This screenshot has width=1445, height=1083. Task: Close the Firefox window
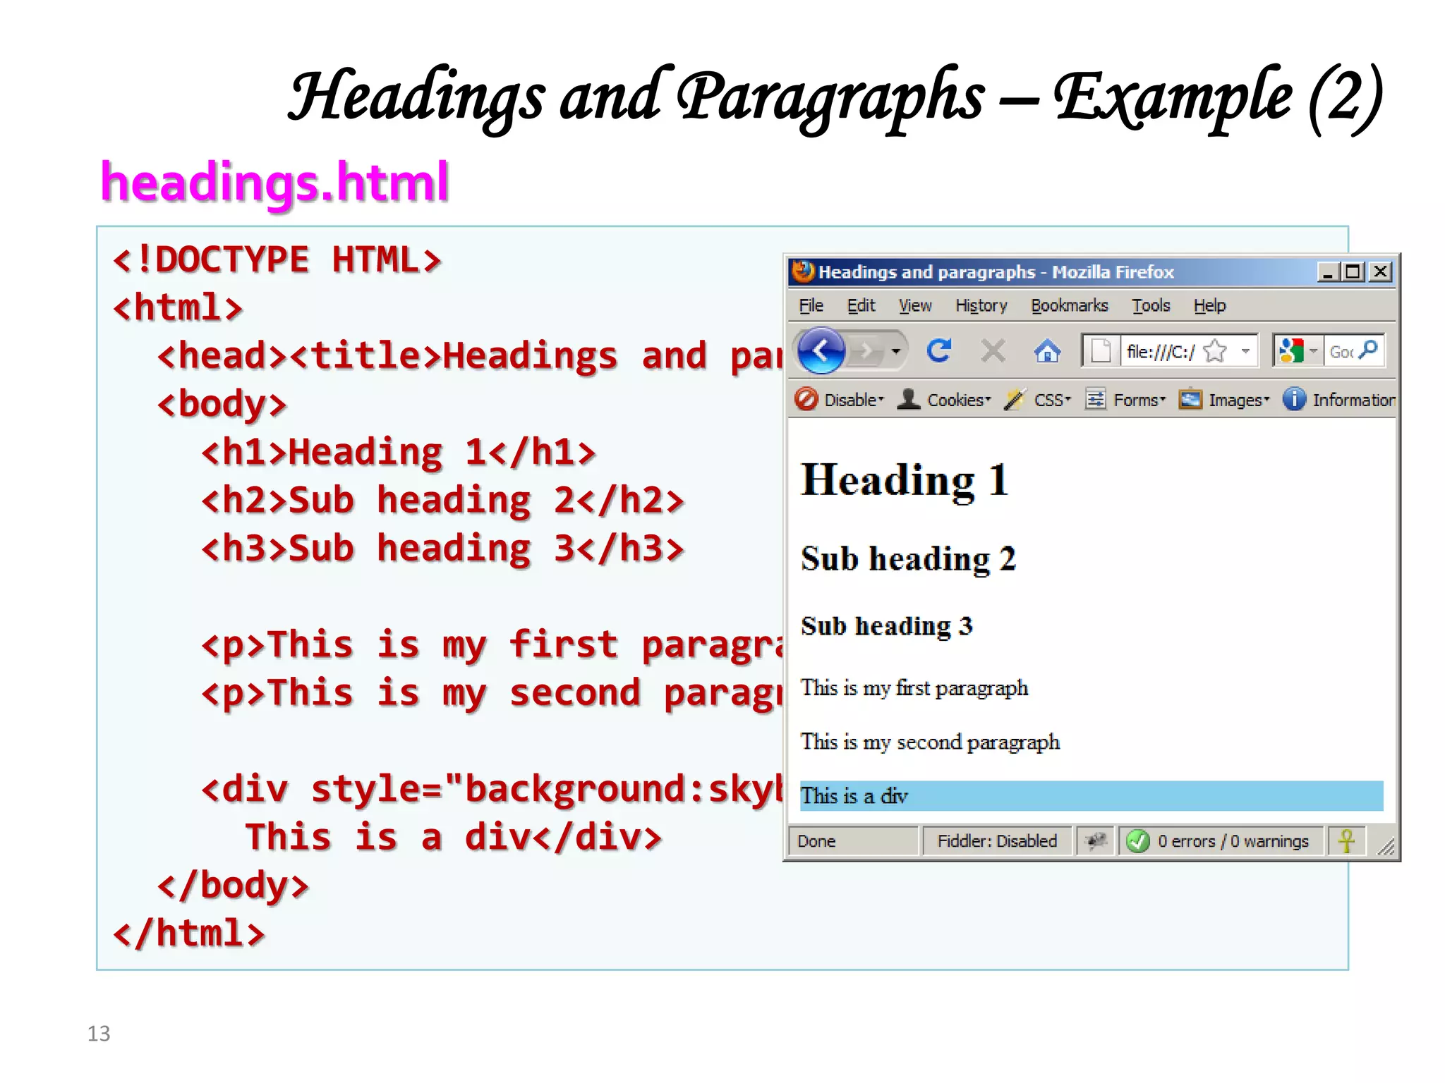click(1380, 272)
